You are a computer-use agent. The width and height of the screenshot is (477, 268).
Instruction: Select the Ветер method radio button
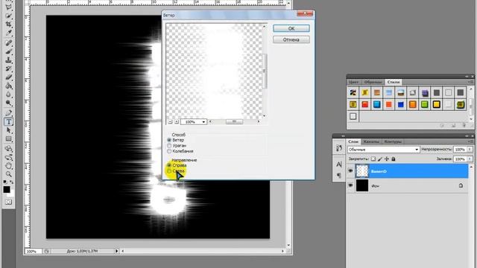169,140
